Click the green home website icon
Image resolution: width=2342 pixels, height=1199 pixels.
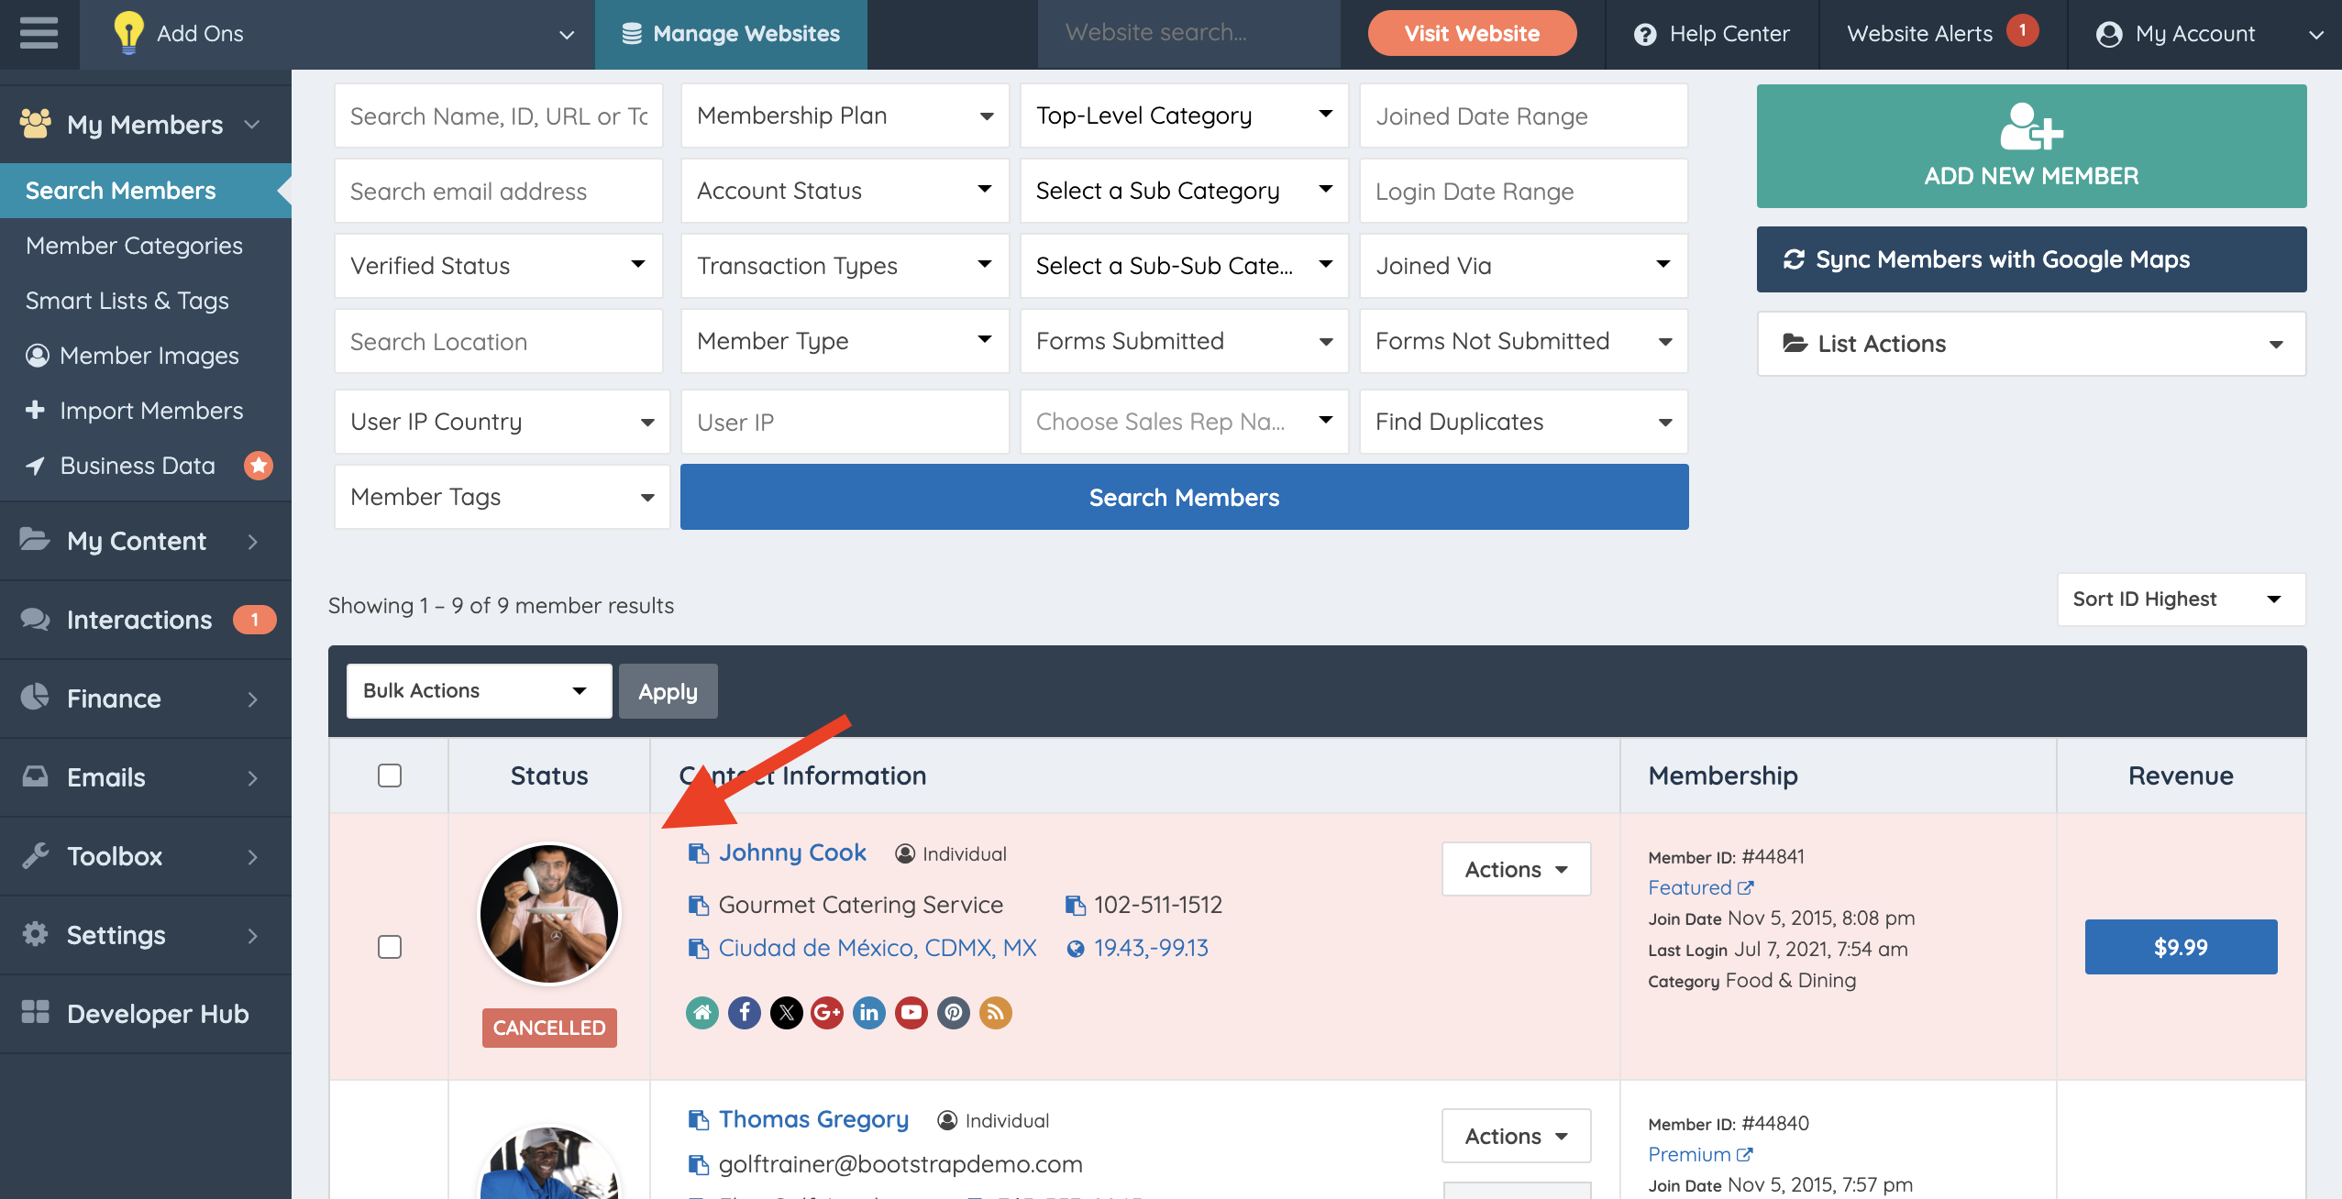(x=701, y=1013)
